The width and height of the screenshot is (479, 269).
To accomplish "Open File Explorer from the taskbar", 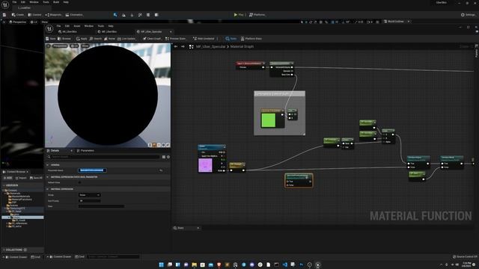I will pyautogui.click(x=195, y=265).
